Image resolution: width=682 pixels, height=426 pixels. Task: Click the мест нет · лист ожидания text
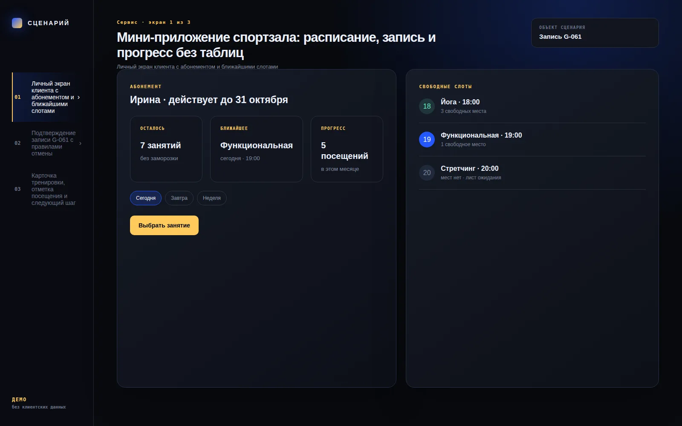[471, 178]
